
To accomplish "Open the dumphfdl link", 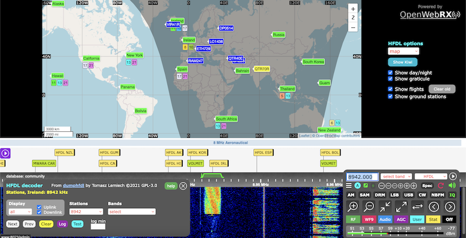I will pos(73,186).
